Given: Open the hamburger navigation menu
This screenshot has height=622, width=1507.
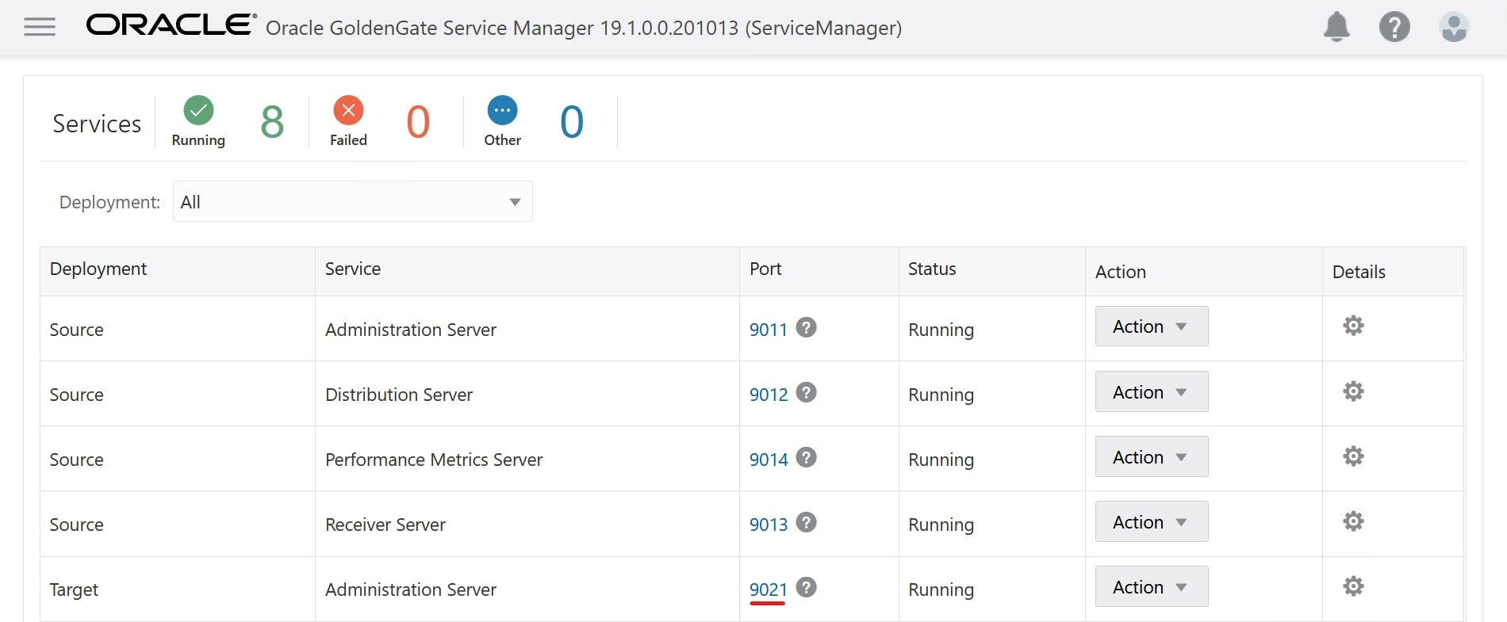Looking at the screenshot, I should tap(40, 28).
